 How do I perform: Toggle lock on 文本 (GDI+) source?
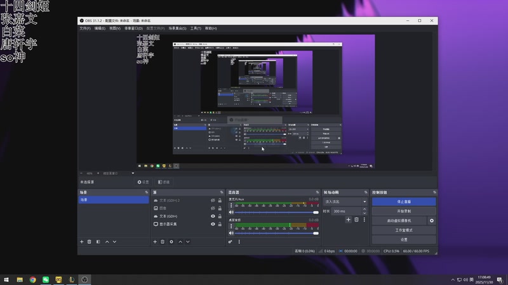[220, 216]
